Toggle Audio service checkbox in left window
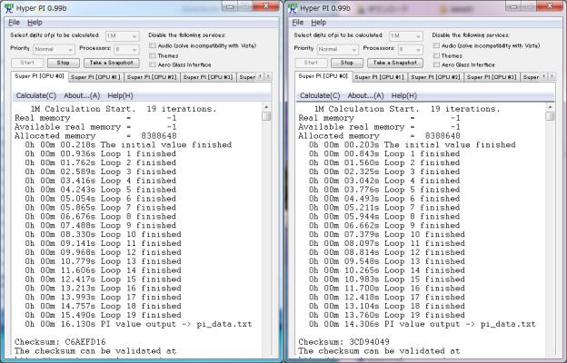Viewport: 567px width, 363px height. [x=153, y=46]
